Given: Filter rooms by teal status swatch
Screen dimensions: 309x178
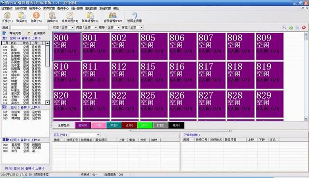Looking at the screenshot, I should [x=114, y=125].
